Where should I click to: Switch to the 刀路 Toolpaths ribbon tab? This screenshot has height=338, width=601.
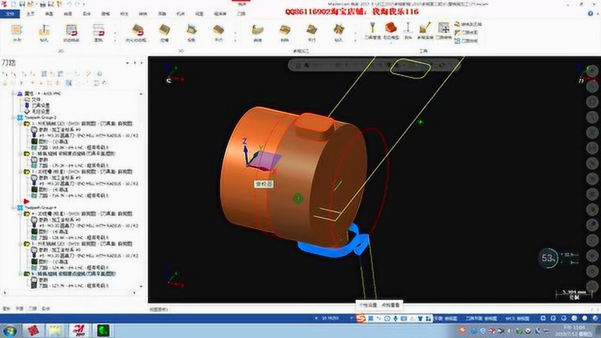[241, 14]
